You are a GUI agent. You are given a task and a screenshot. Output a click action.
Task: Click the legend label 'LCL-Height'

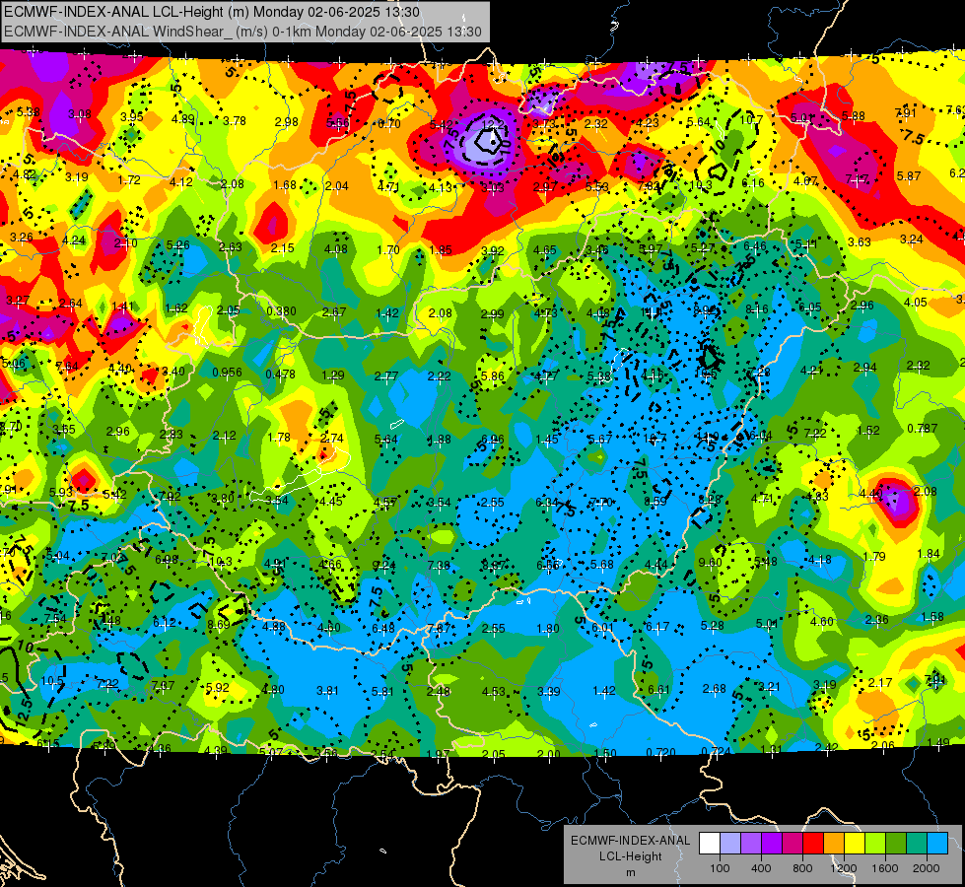630,856
